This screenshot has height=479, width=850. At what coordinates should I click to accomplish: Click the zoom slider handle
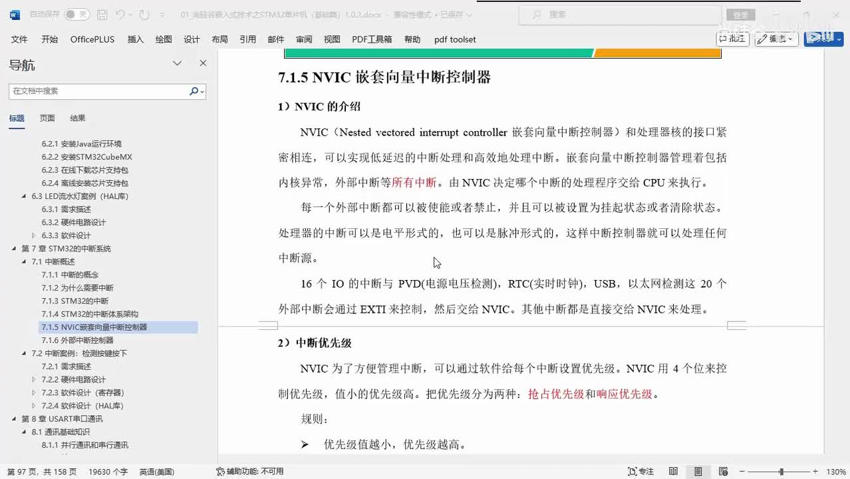[781, 472]
